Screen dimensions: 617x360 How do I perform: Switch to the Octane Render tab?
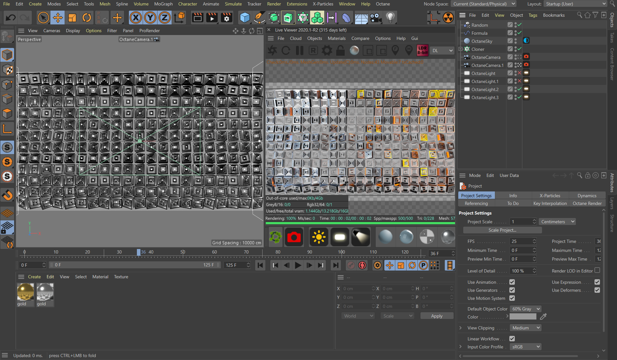(587, 203)
